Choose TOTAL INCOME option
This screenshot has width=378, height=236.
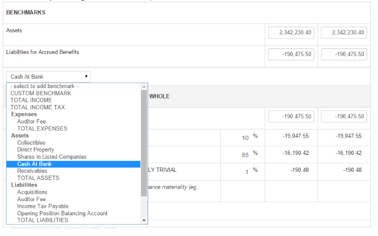coord(31,101)
